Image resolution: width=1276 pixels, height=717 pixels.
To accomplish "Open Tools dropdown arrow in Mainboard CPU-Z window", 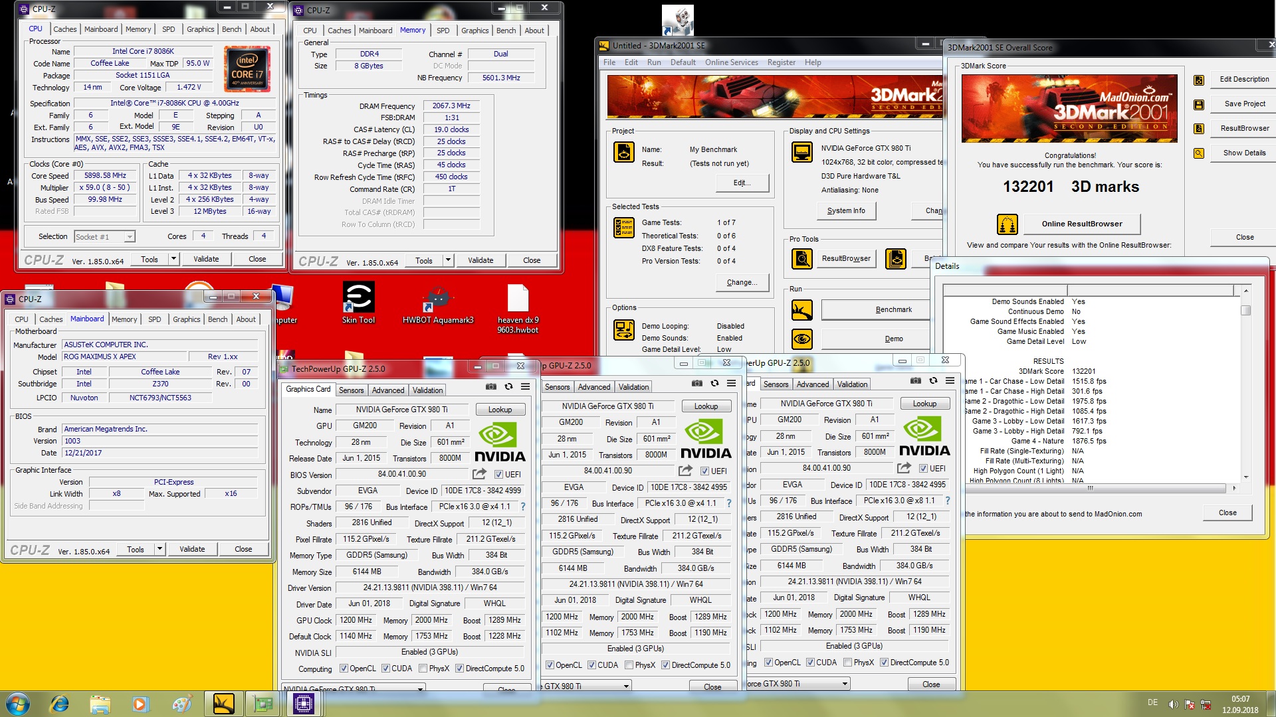I will coord(160,549).
